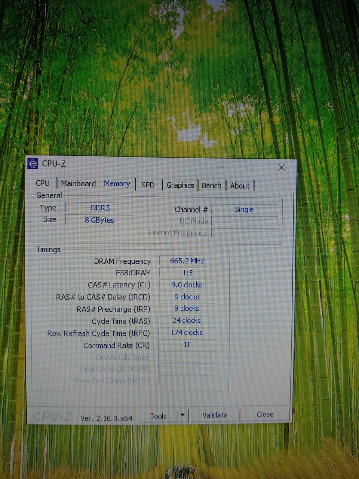Click the tRCD 9 clocks value
Viewport: 359px width, 479px height.
[187, 297]
